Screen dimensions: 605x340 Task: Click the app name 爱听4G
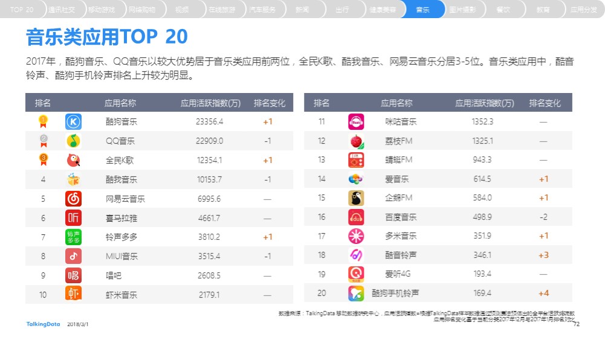tap(398, 274)
